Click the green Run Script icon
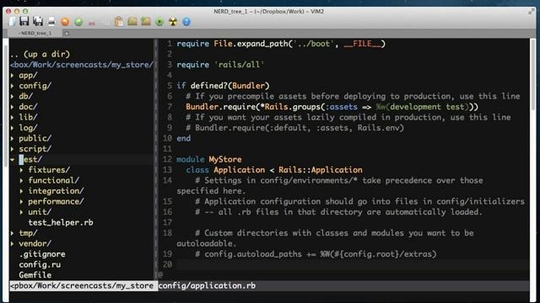540x303 pixels. pos(159,22)
